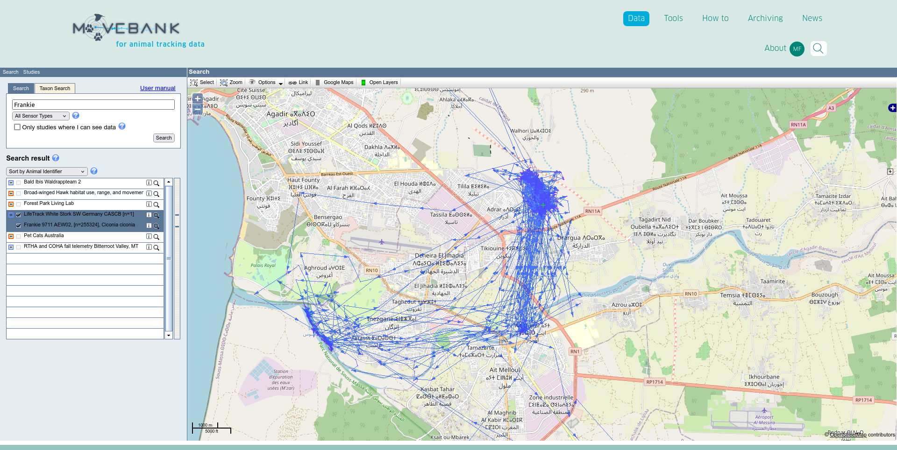Image resolution: width=897 pixels, height=450 pixels.
Task: Open the map layer switcher plus icon
Action: [x=892, y=108]
